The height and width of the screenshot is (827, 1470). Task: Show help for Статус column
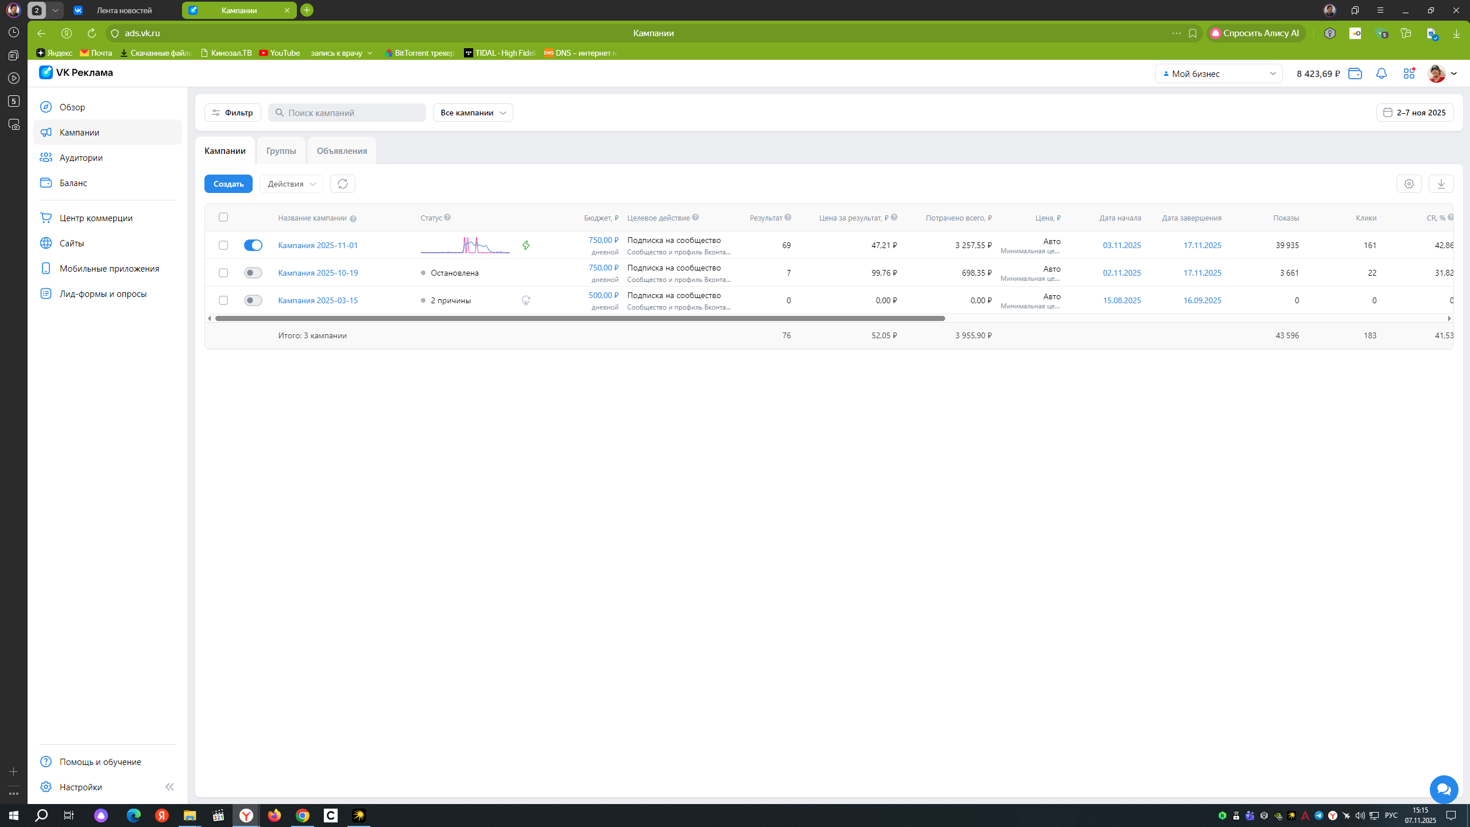(x=447, y=217)
